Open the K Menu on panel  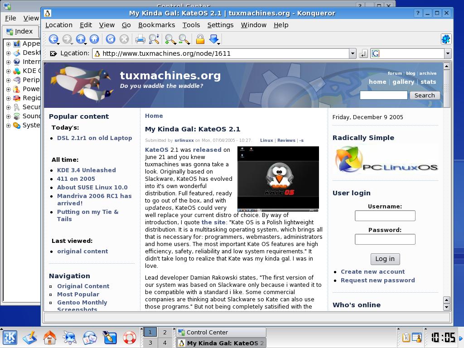[x=10, y=338]
